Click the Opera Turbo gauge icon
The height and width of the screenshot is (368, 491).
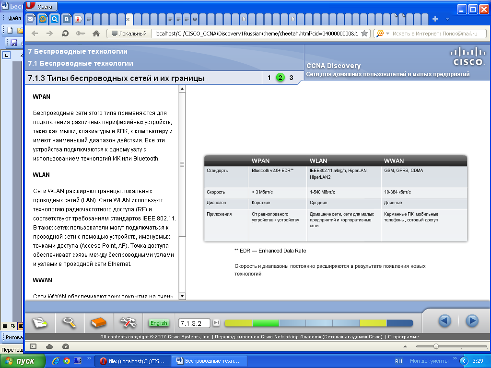pyautogui.click(x=65, y=346)
